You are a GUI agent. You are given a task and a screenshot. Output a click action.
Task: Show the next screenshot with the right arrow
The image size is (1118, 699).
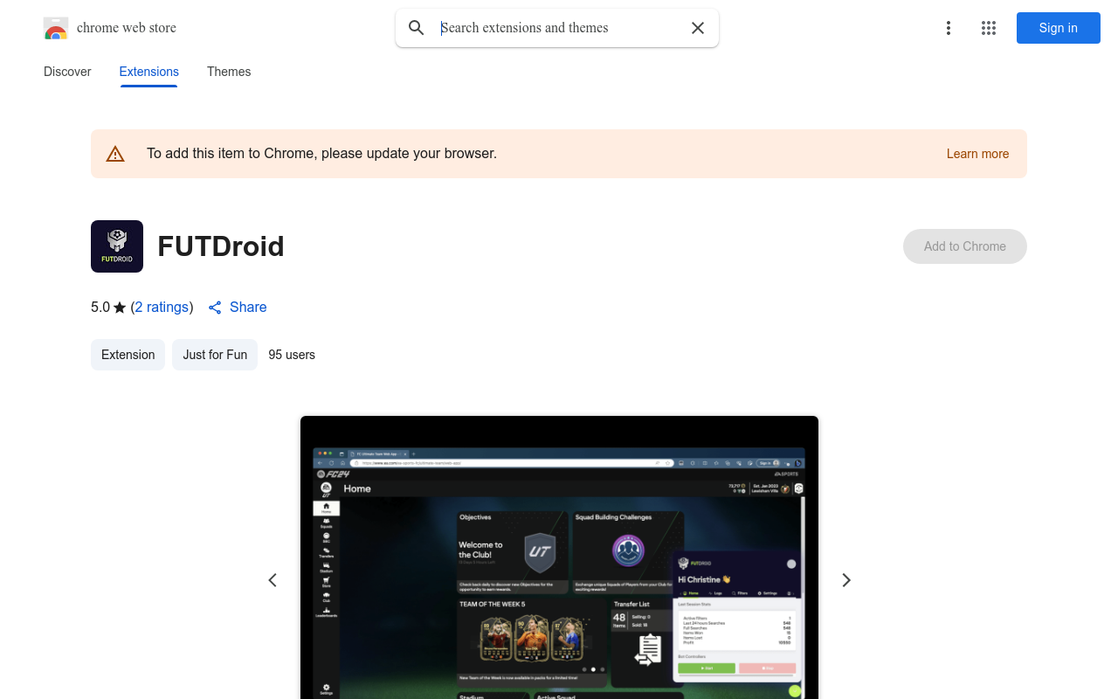(x=845, y=580)
